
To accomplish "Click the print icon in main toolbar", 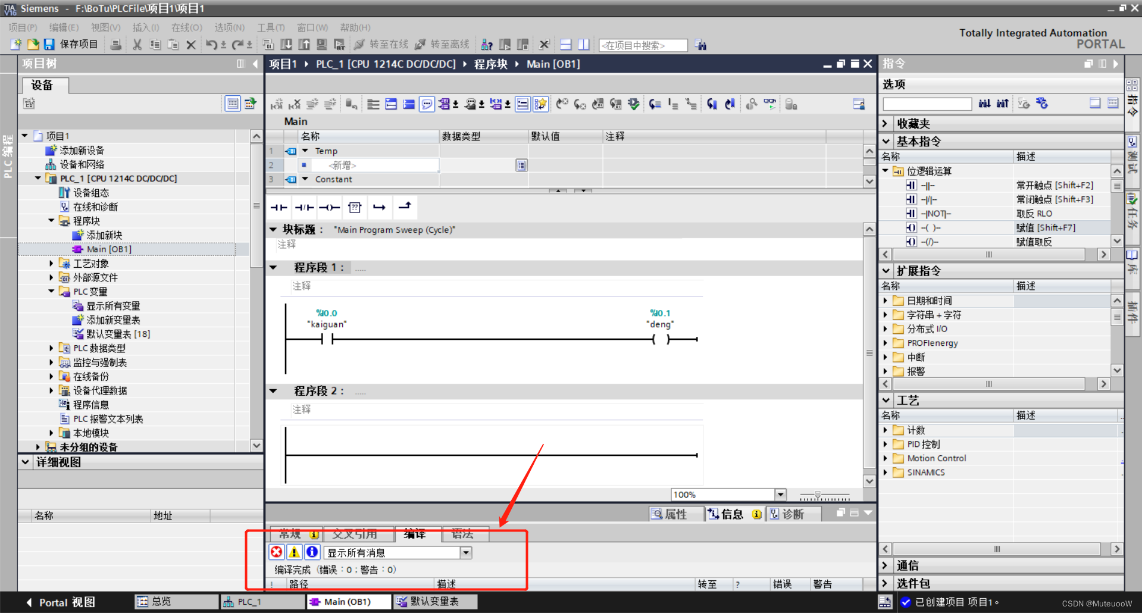I will tap(117, 45).
